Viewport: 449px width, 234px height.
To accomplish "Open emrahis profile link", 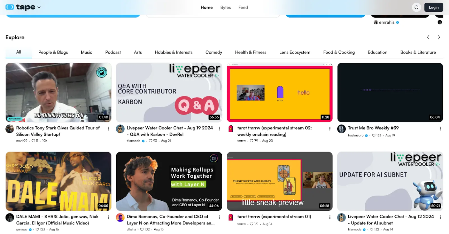I will tap(387, 22).
